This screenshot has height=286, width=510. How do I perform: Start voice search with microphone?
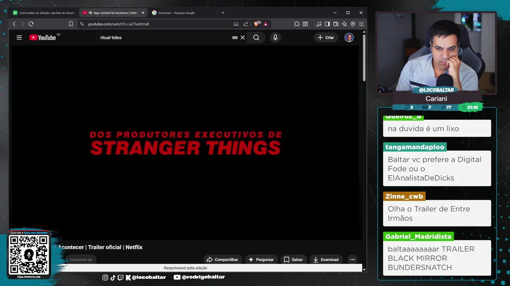[275, 37]
